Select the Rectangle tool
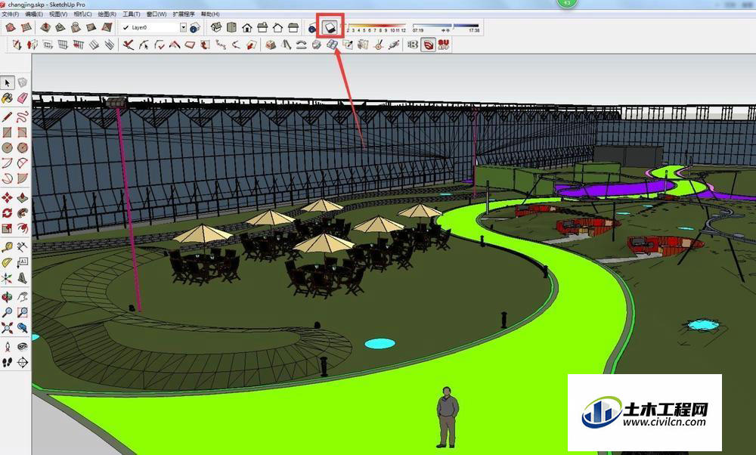This screenshot has width=756, height=455. tap(8, 132)
